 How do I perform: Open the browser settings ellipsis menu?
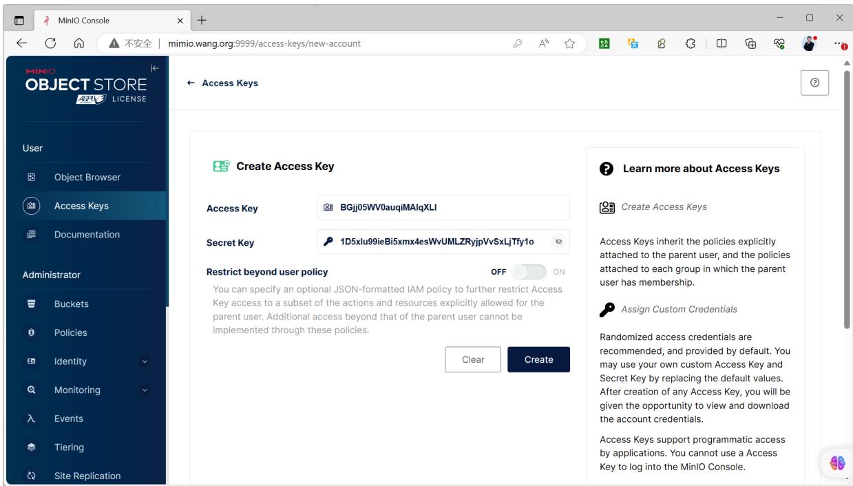[839, 43]
